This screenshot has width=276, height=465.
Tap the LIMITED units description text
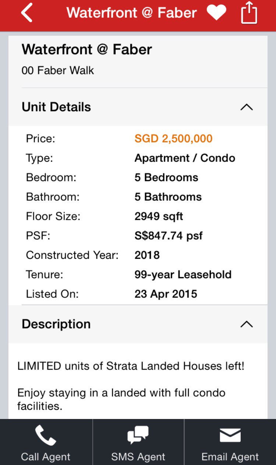point(131,366)
